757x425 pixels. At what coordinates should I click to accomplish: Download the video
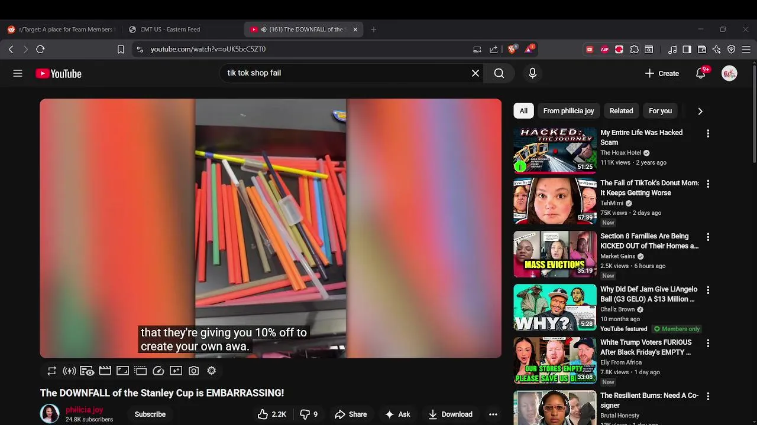coord(451,414)
